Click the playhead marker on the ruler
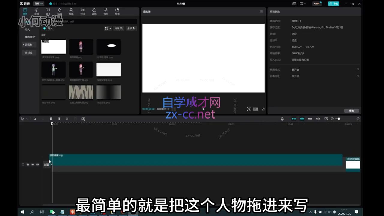The width and height of the screenshot is (384, 216). [52, 124]
